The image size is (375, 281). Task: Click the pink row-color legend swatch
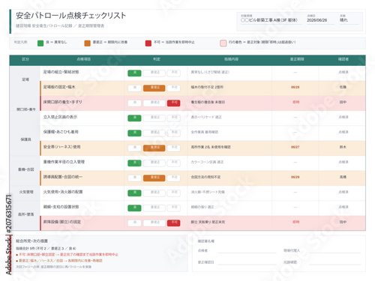pyautogui.click(x=223, y=43)
